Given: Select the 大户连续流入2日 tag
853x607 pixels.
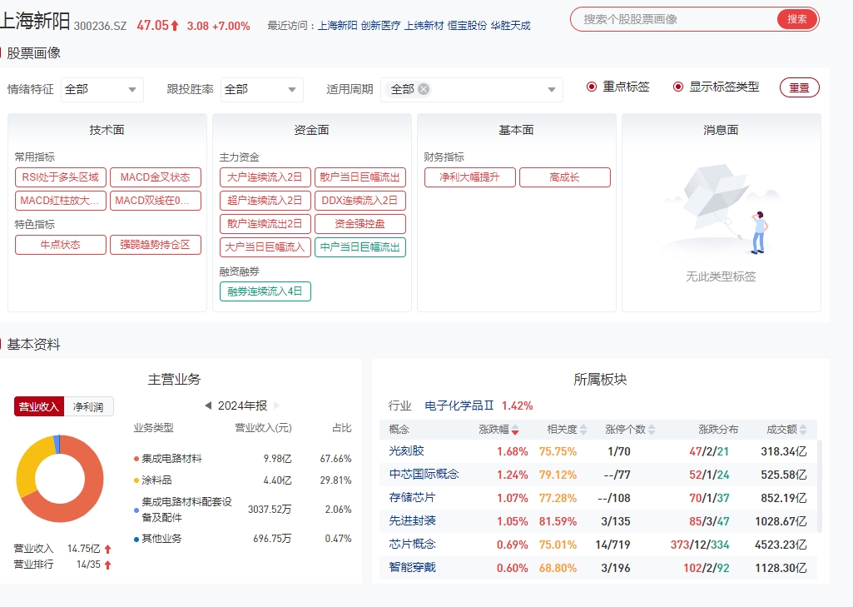Looking at the screenshot, I should pos(265,177).
